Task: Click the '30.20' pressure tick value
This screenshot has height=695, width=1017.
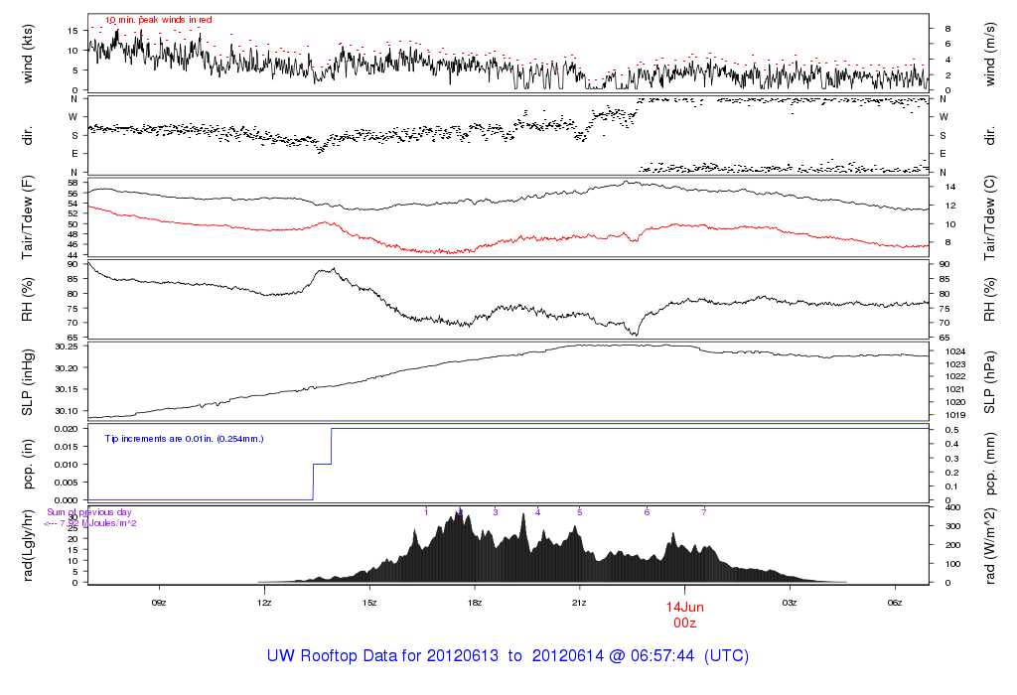Action: click(x=67, y=368)
